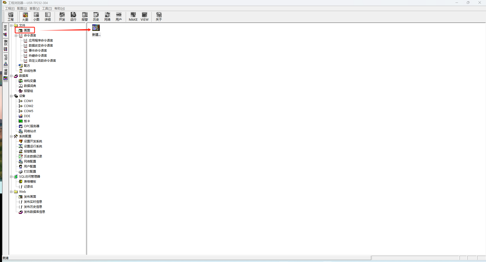Open the 工程[F] menu

(x=10, y=9)
